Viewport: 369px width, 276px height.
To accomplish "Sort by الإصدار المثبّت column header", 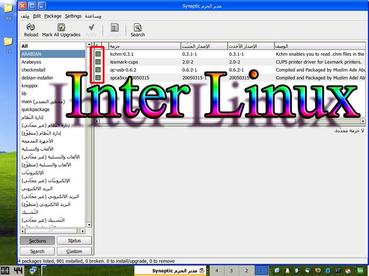I will (x=204, y=46).
